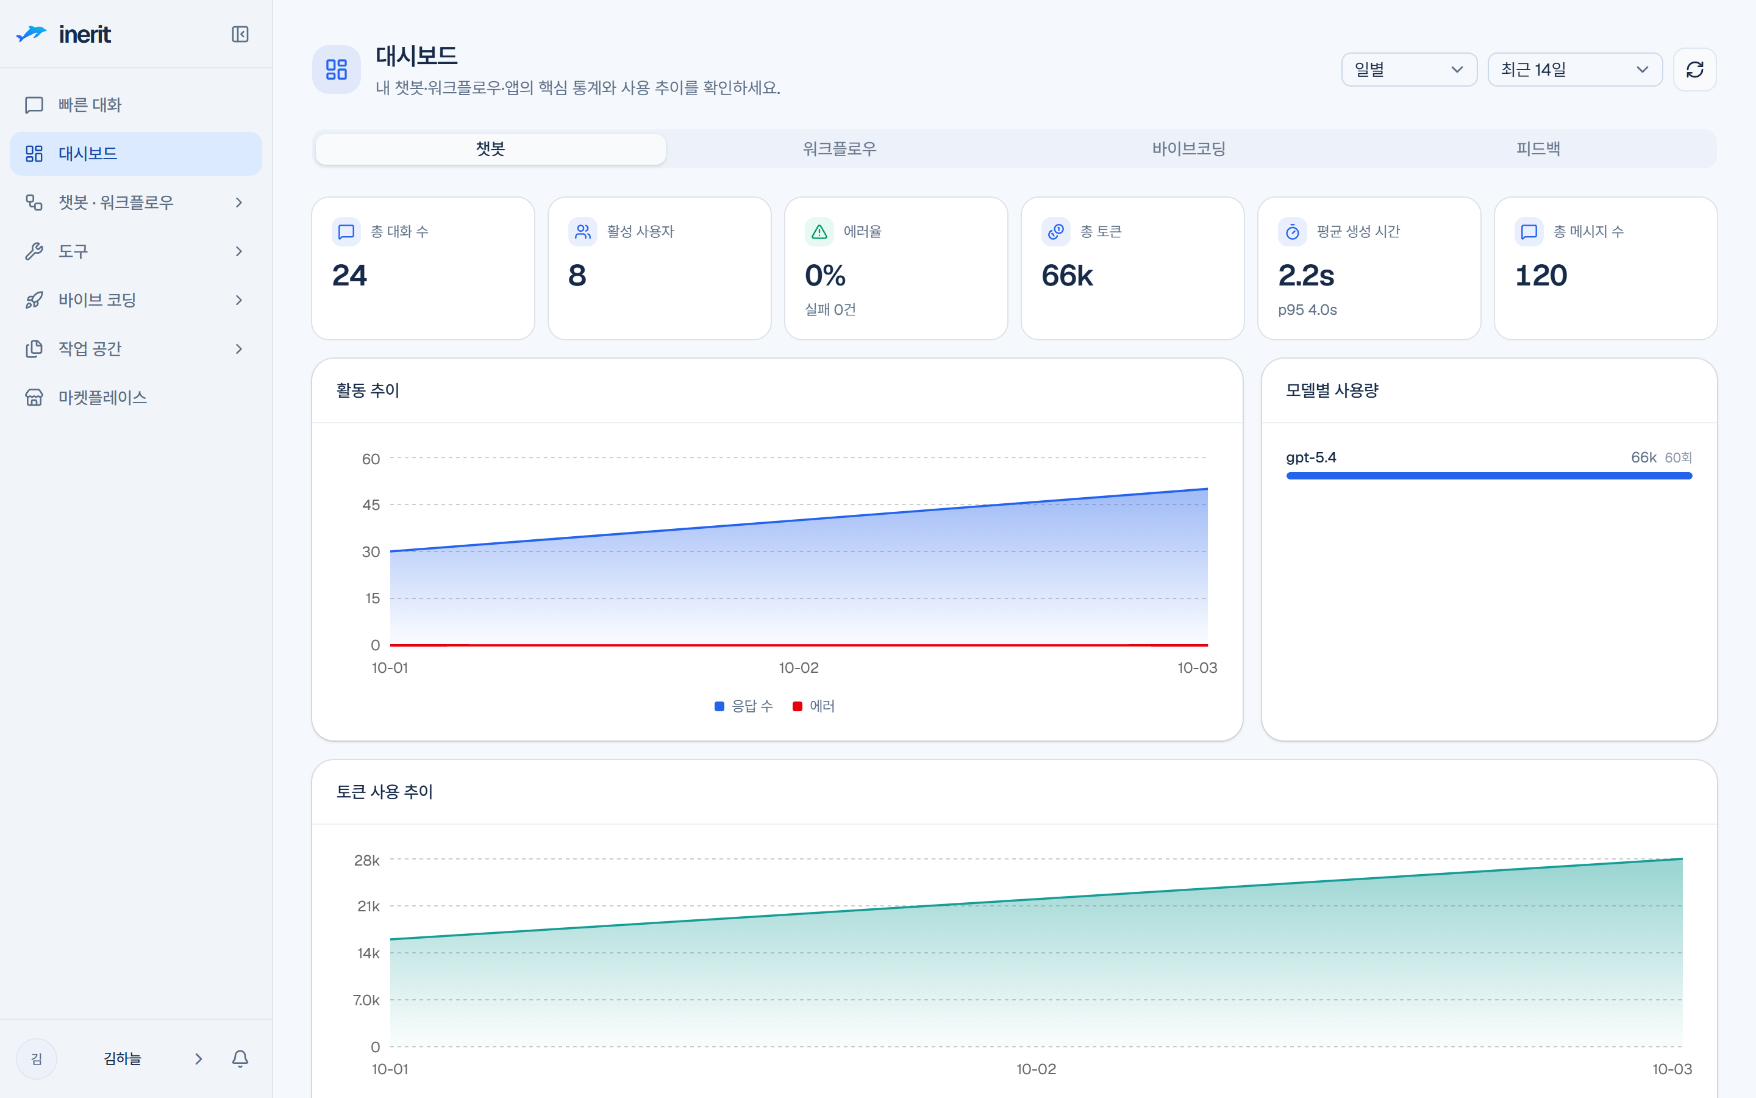The width and height of the screenshot is (1756, 1098).
Task: Collapse the sidebar with the panel icon
Action: click(x=240, y=34)
